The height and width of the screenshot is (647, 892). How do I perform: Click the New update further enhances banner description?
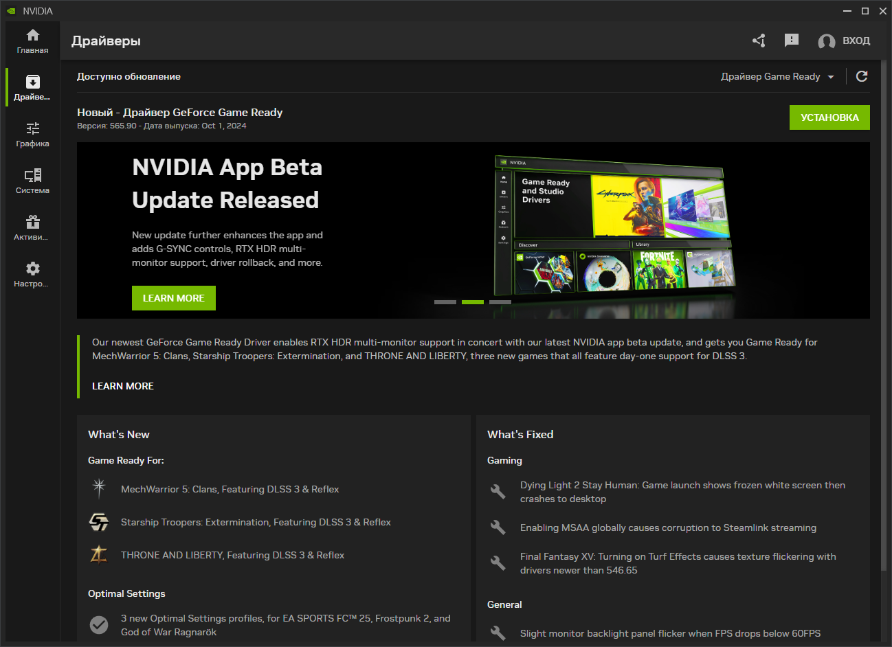pyautogui.click(x=227, y=249)
